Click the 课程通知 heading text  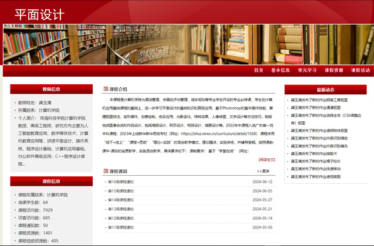(x=118, y=171)
